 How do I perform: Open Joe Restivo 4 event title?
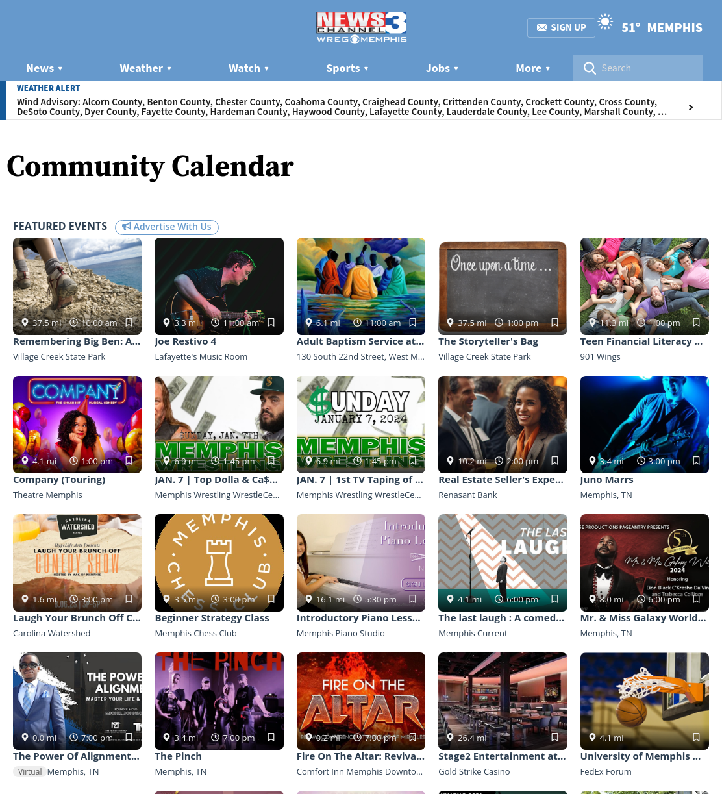(x=186, y=341)
